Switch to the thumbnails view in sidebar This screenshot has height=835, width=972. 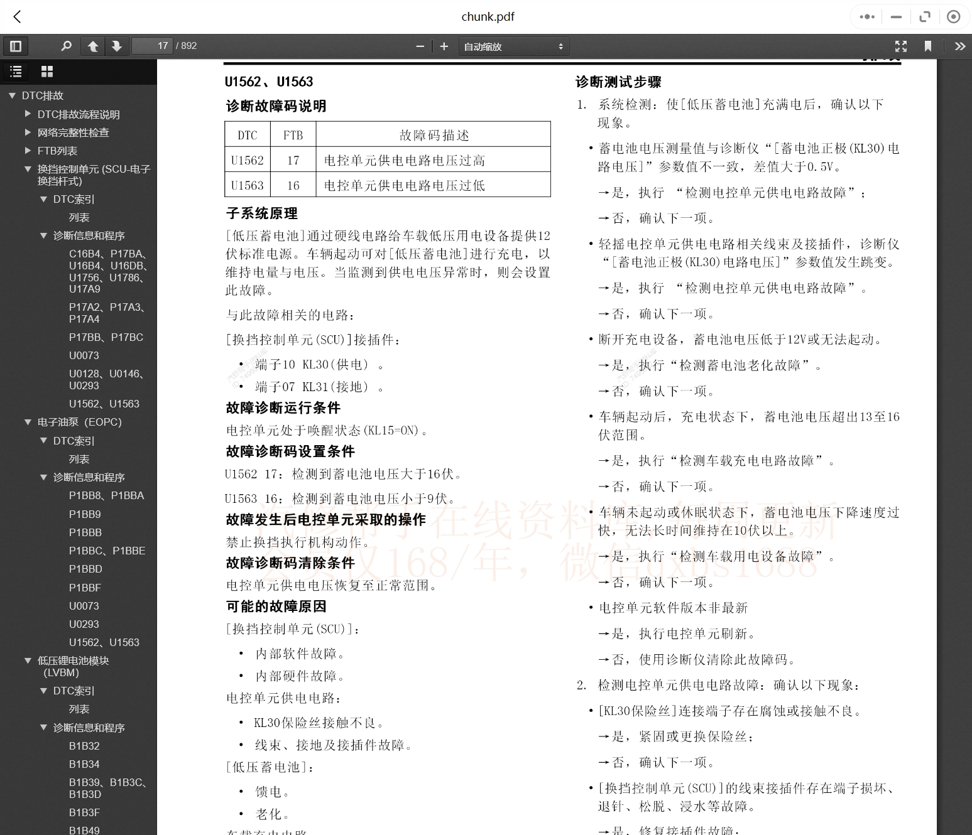point(47,71)
